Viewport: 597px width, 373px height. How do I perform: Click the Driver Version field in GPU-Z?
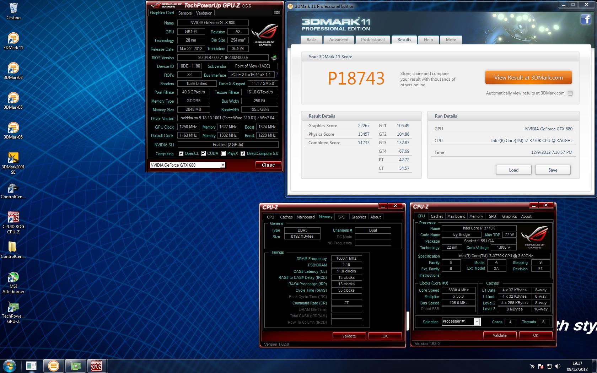227,118
